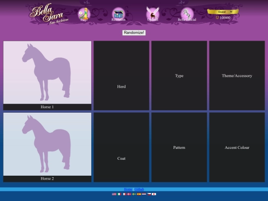Click the Pattern panel
The width and height of the screenshot is (268, 201).
pyautogui.click(x=179, y=147)
